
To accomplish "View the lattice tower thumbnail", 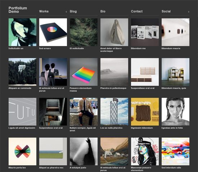I will (114, 112).
